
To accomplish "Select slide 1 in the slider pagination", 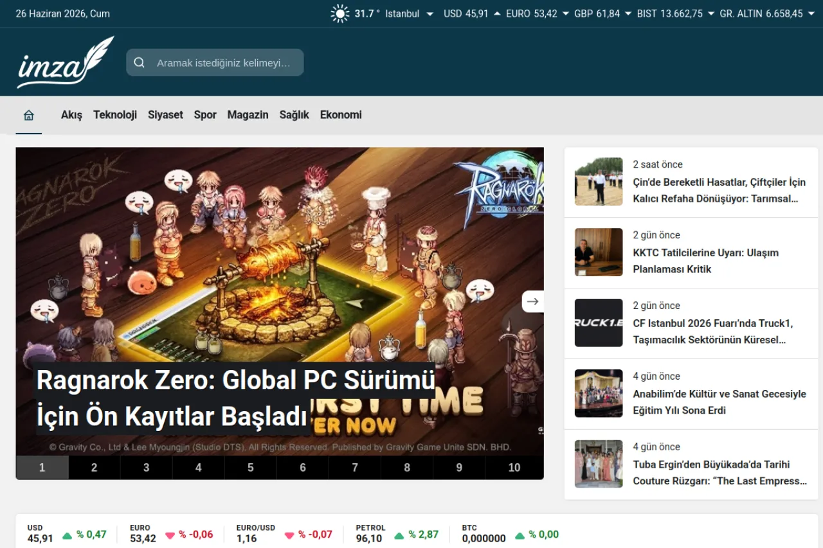I will point(42,468).
